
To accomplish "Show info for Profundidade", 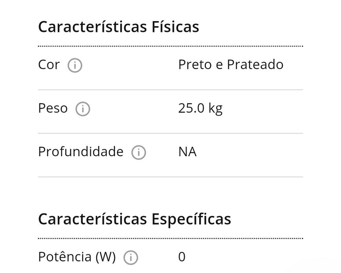I will (x=138, y=153).
